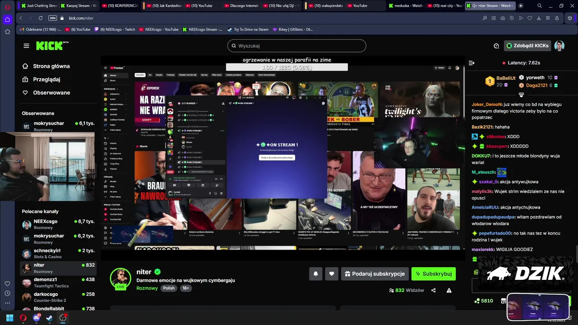Open Opera from the Windows taskbar

(x=23, y=318)
